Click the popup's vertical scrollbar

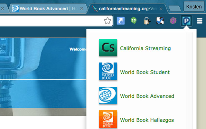(190, 81)
